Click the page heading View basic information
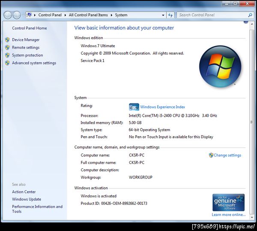Image resolution: width=257 pixels, height=231 pixels. pos(124,28)
